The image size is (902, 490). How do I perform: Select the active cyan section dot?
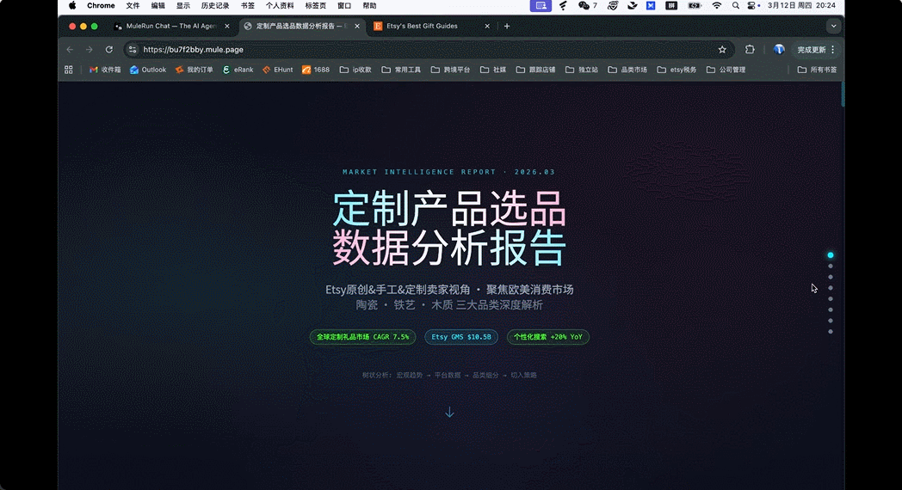tap(830, 255)
